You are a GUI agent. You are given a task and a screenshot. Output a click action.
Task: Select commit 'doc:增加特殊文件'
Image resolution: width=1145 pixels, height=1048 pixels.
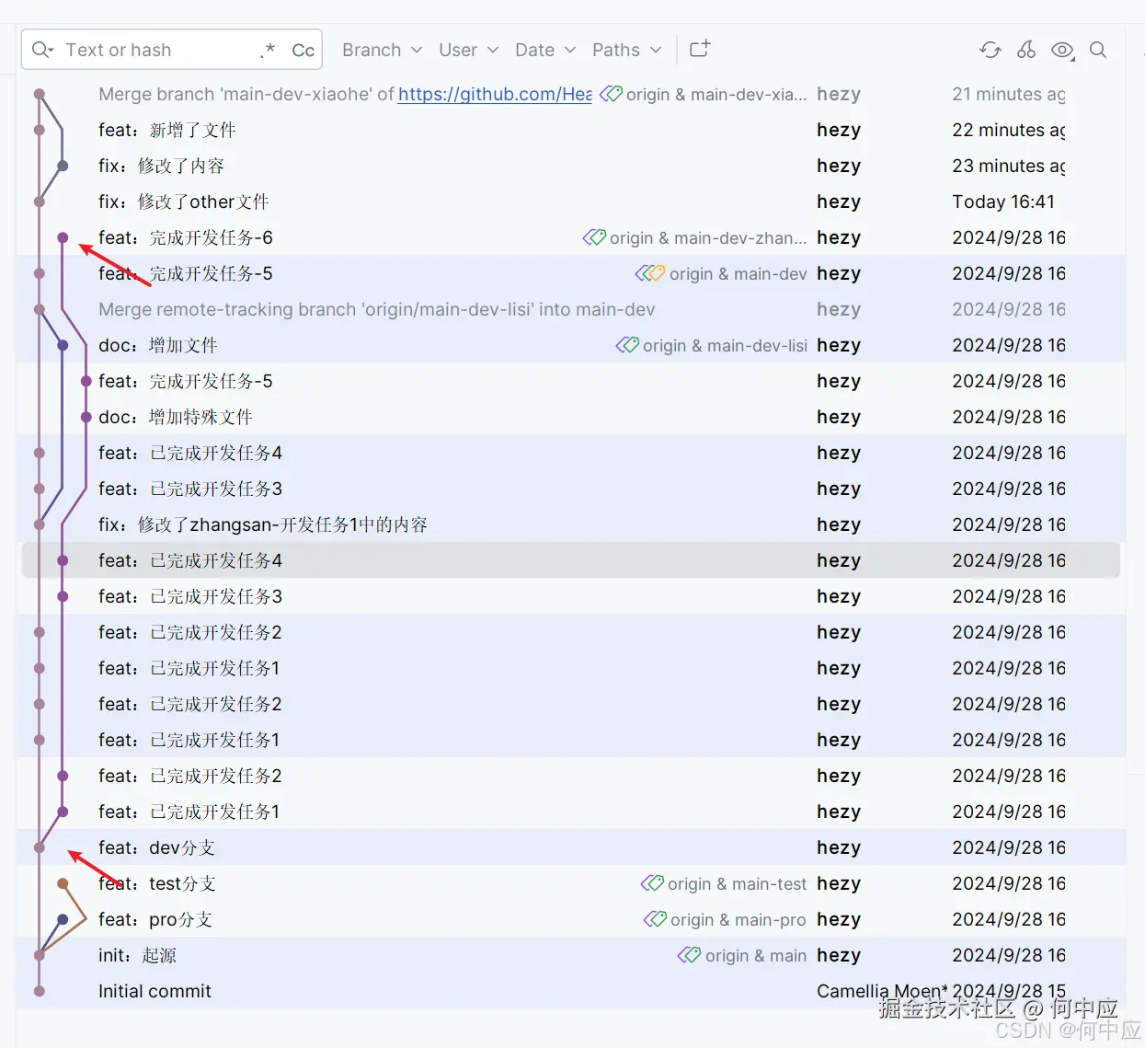point(570,417)
